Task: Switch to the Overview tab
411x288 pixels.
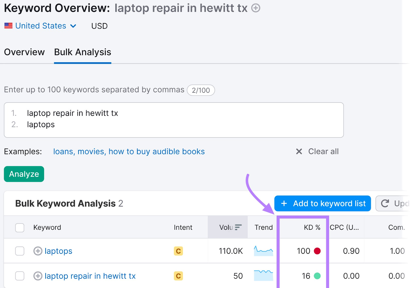Action: pos(24,52)
